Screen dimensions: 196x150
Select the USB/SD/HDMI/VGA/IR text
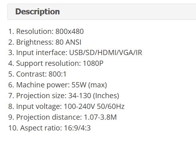(x=106, y=53)
